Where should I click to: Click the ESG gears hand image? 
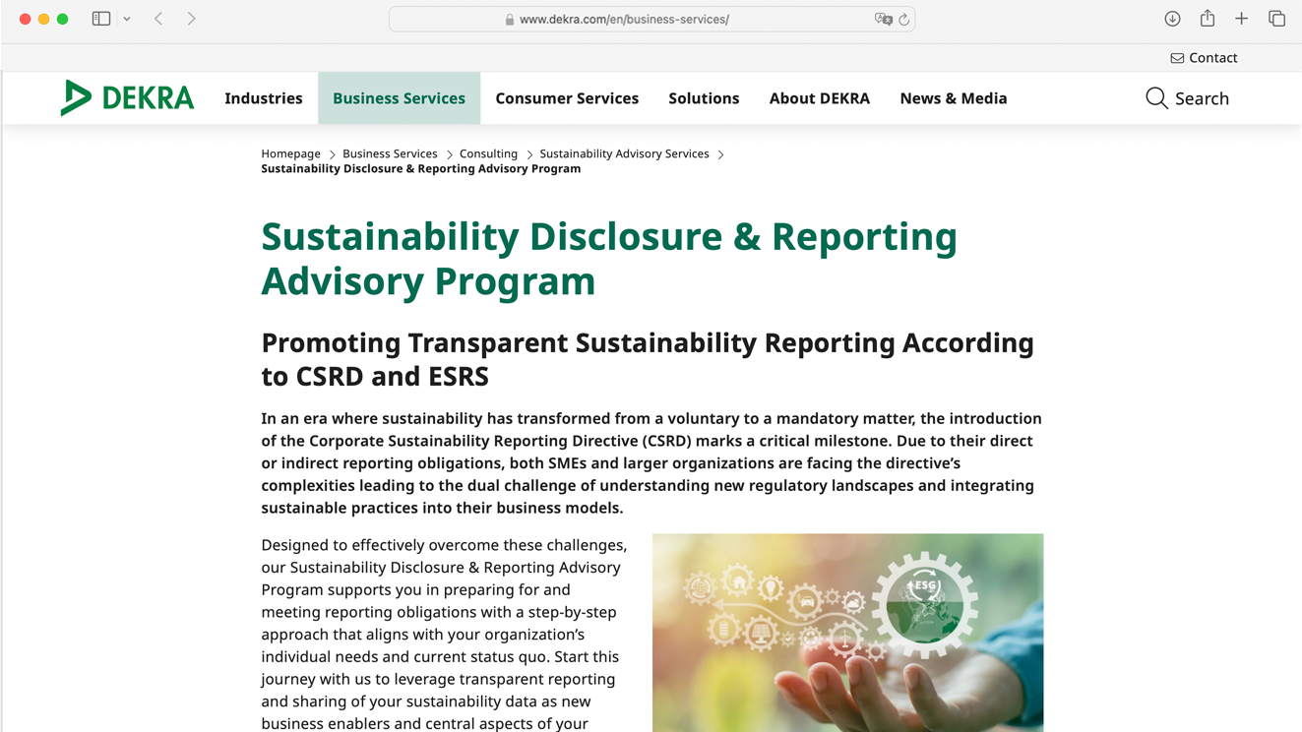pos(847,633)
